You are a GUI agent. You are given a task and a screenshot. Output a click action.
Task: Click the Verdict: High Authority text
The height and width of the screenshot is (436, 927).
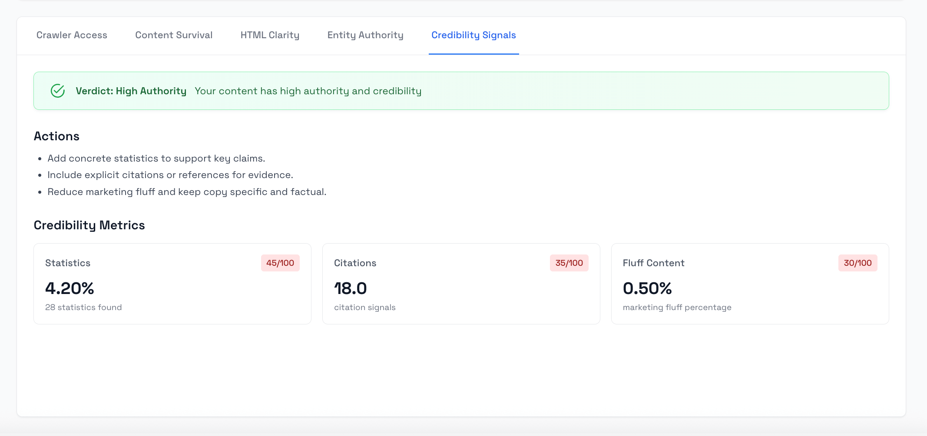[131, 91]
